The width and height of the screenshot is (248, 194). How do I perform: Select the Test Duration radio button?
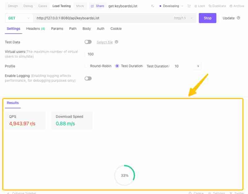[x=117, y=66]
